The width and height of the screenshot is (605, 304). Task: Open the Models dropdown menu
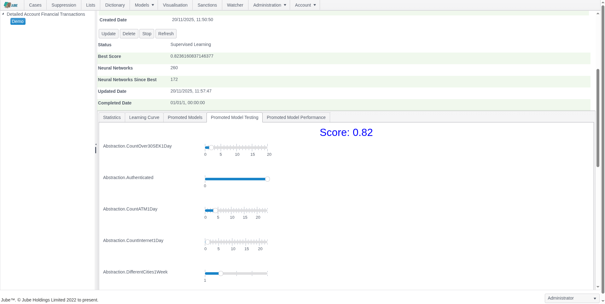point(143,5)
